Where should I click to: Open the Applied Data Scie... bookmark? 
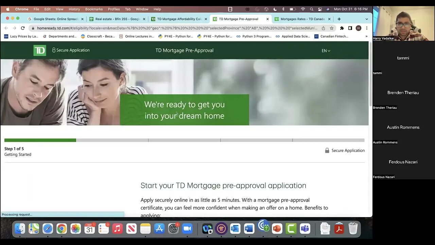(x=293, y=36)
